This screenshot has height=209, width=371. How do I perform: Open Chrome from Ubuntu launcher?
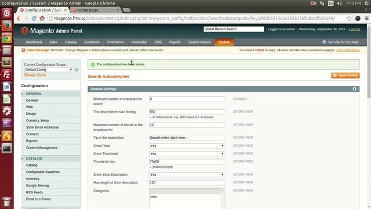(x=6, y=38)
